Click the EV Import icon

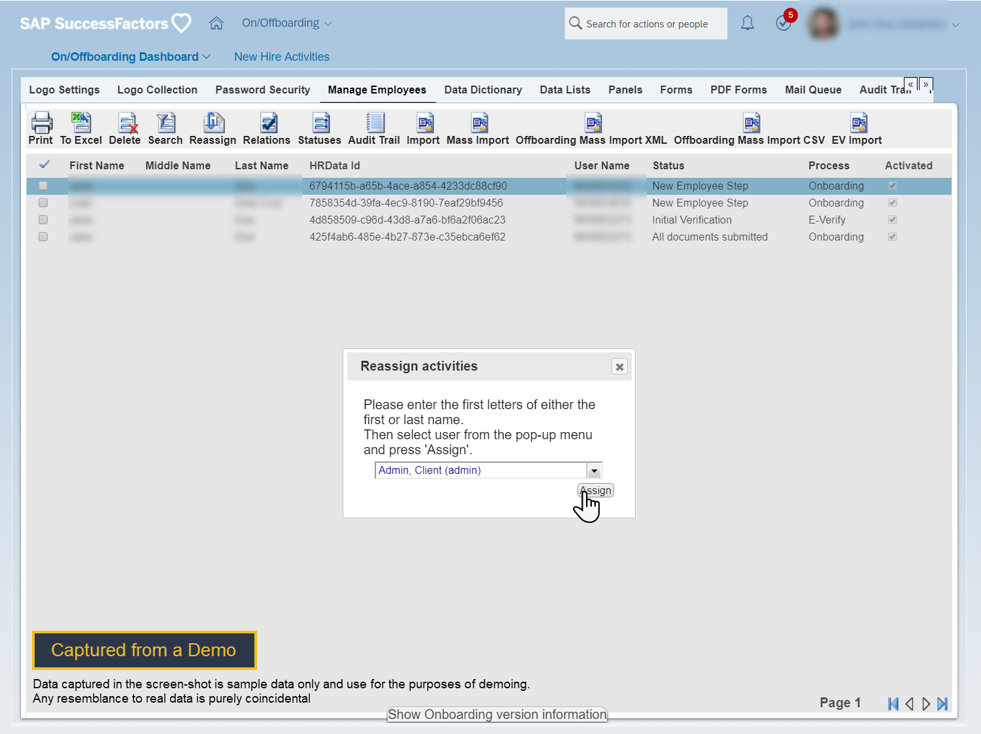click(859, 122)
